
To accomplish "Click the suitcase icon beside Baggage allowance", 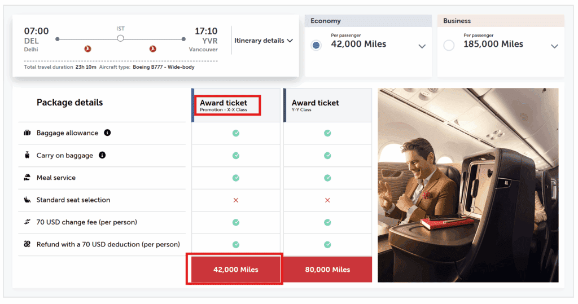I will (27, 133).
